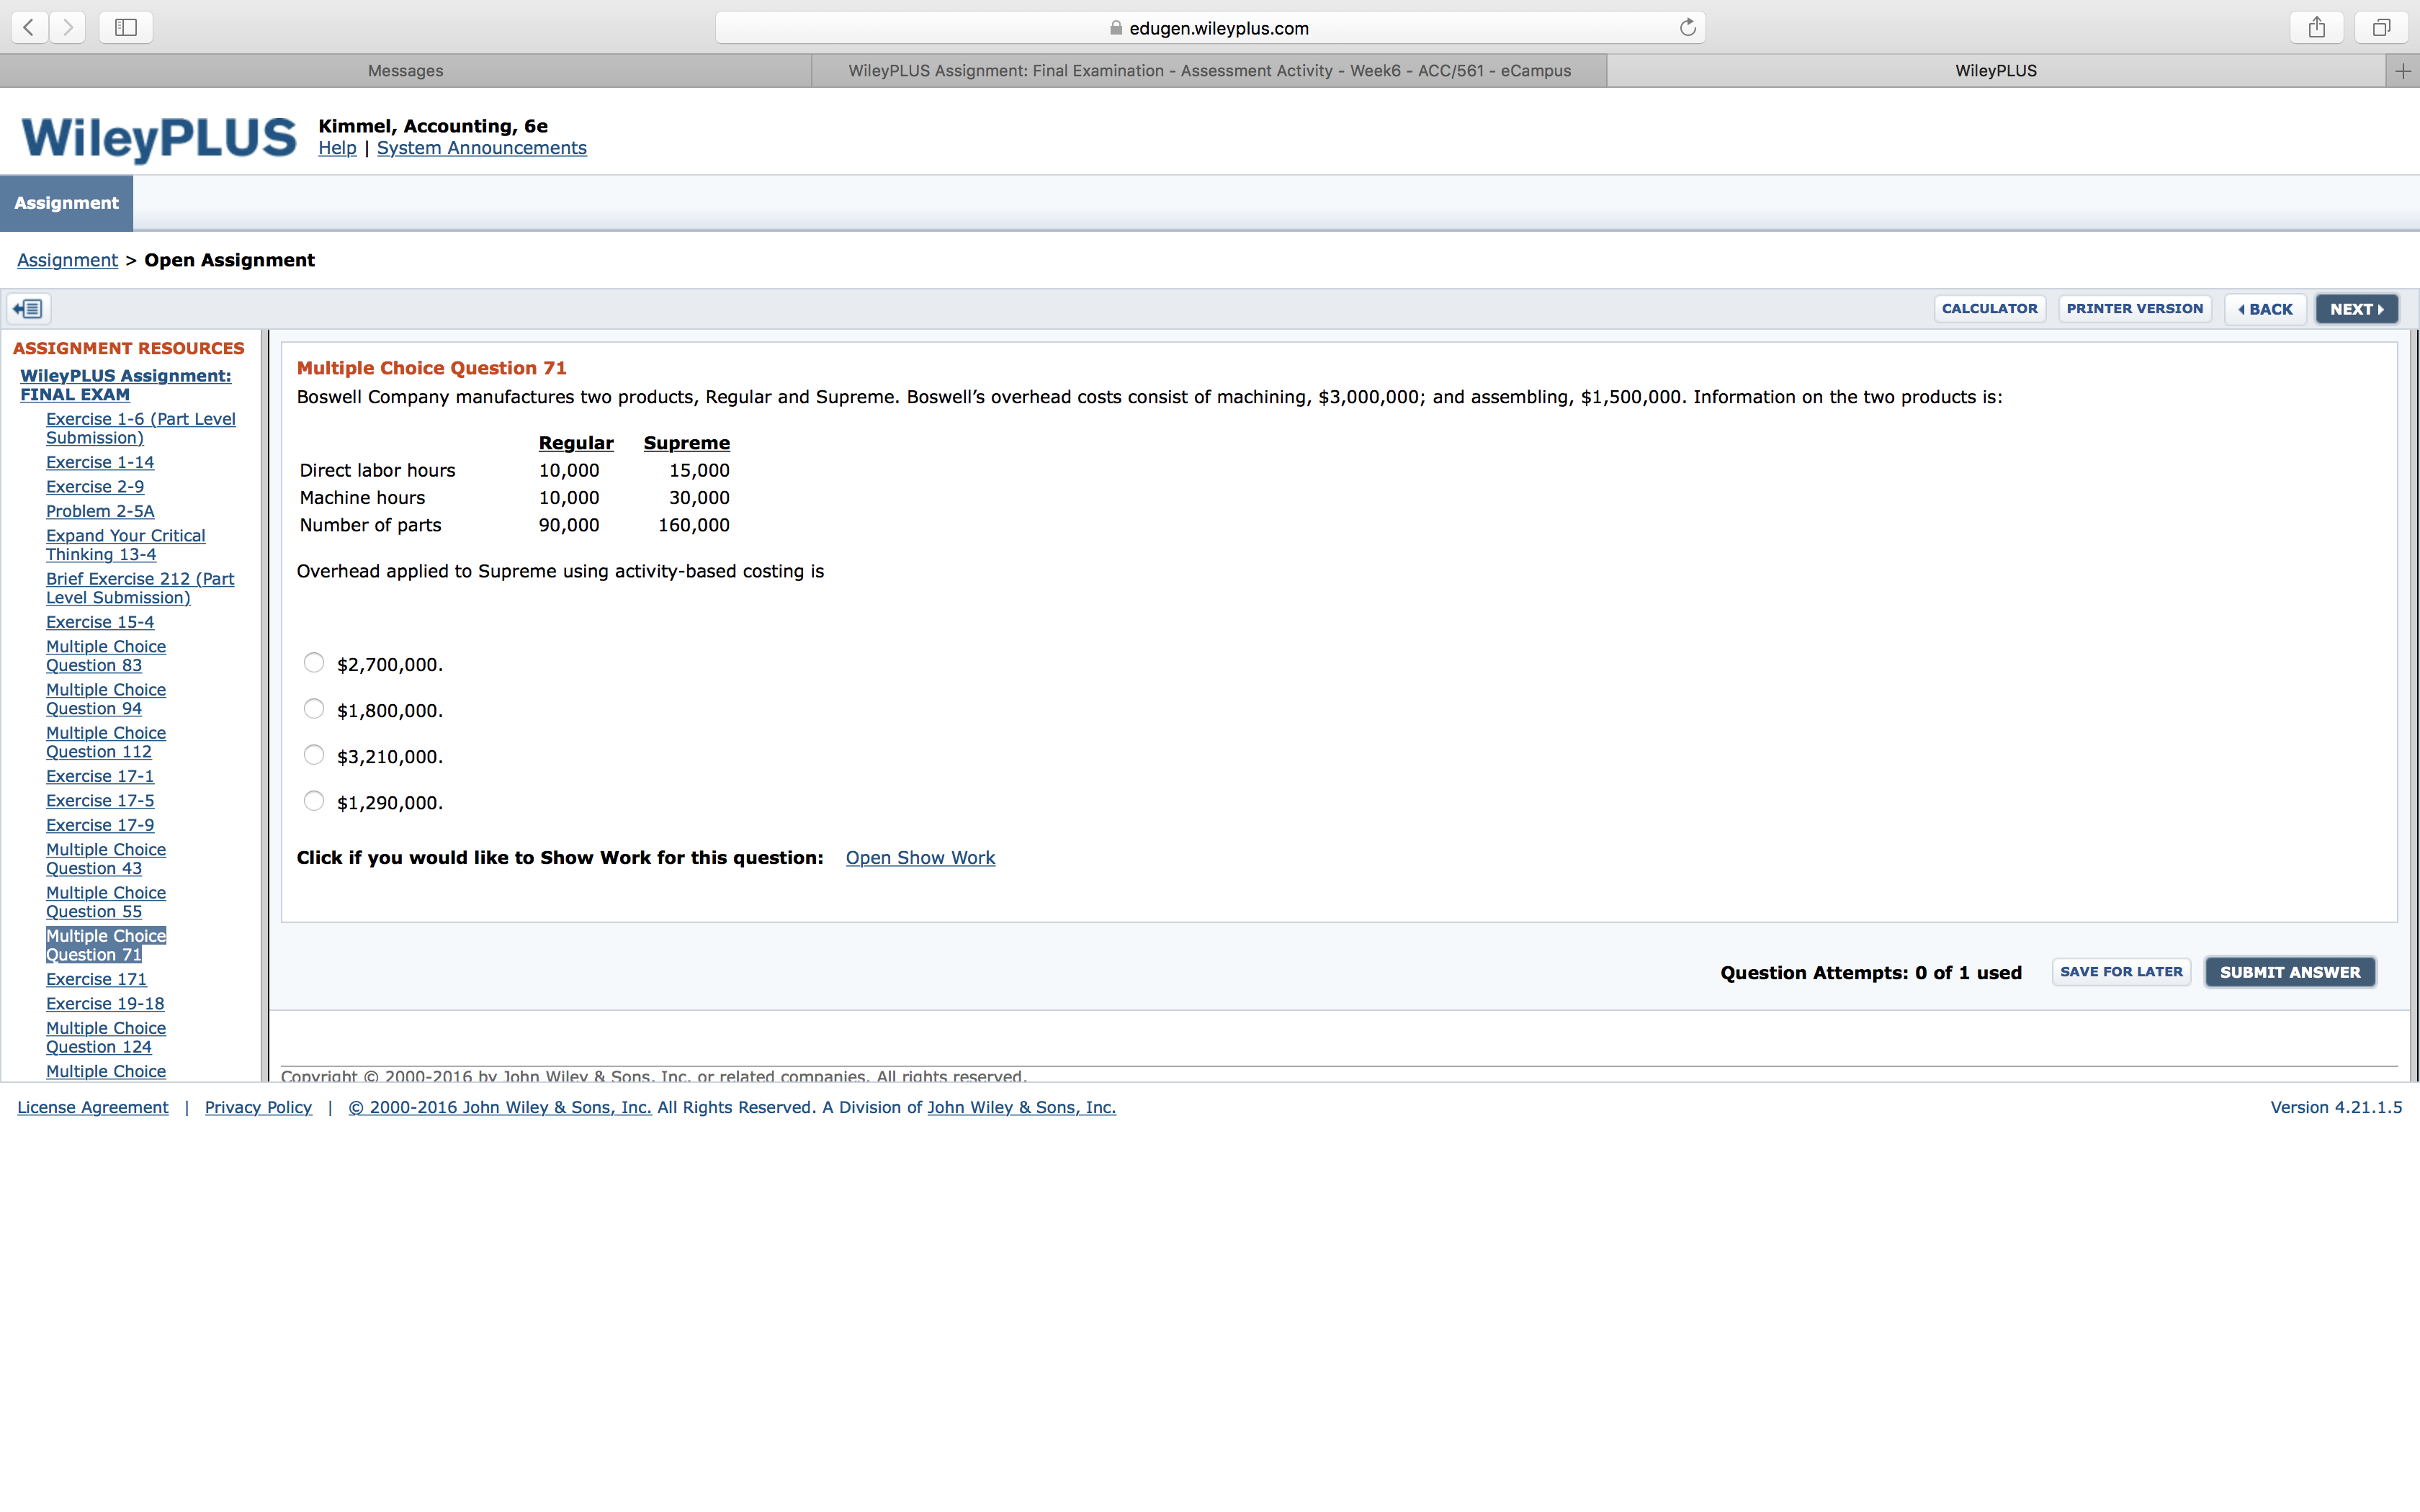Click the Version 4.21.1.5 text
2420x1512 pixels.
click(2336, 1107)
